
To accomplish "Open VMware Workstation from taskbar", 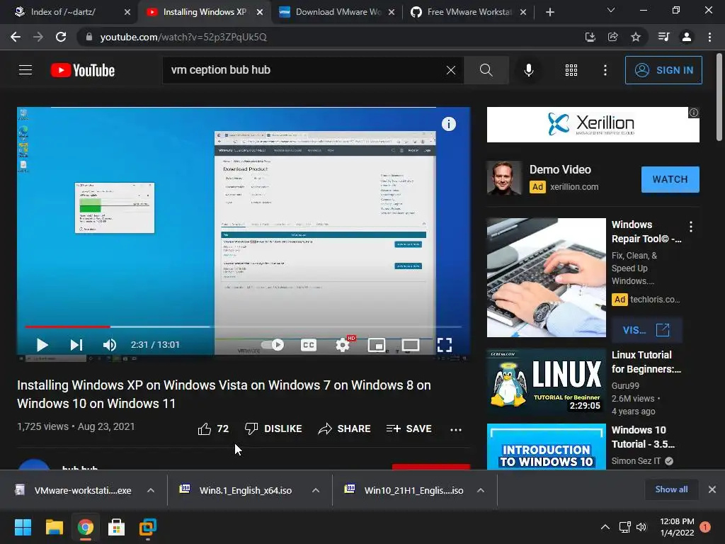I will point(148,527).
